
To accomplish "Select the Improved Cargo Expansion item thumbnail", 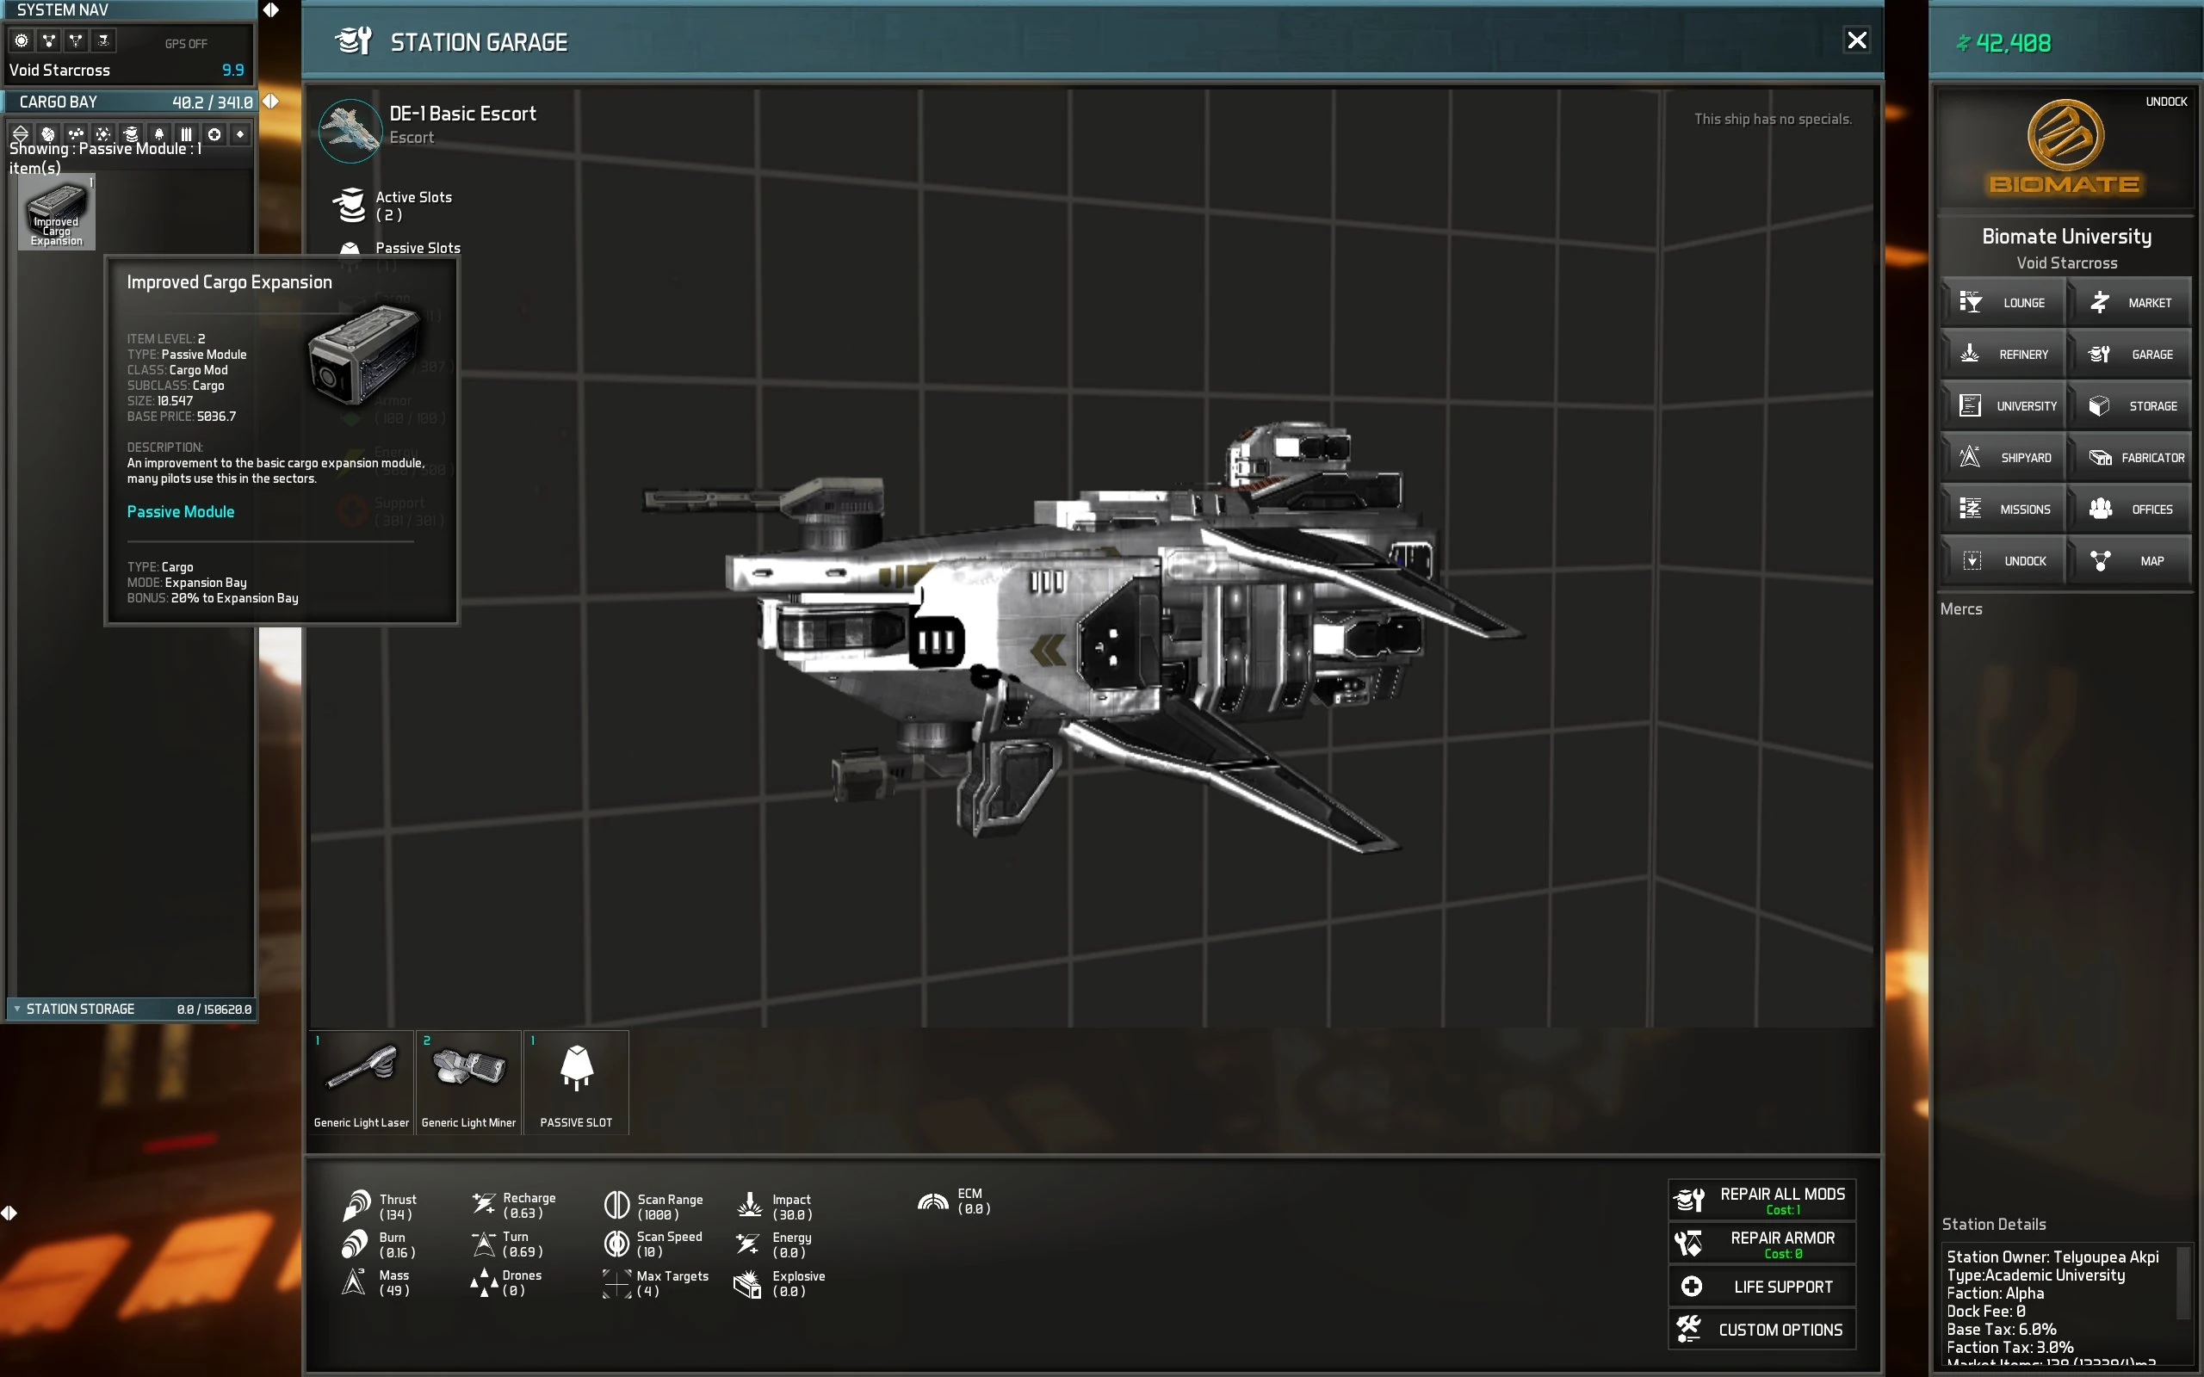I will tap(57, 213).
